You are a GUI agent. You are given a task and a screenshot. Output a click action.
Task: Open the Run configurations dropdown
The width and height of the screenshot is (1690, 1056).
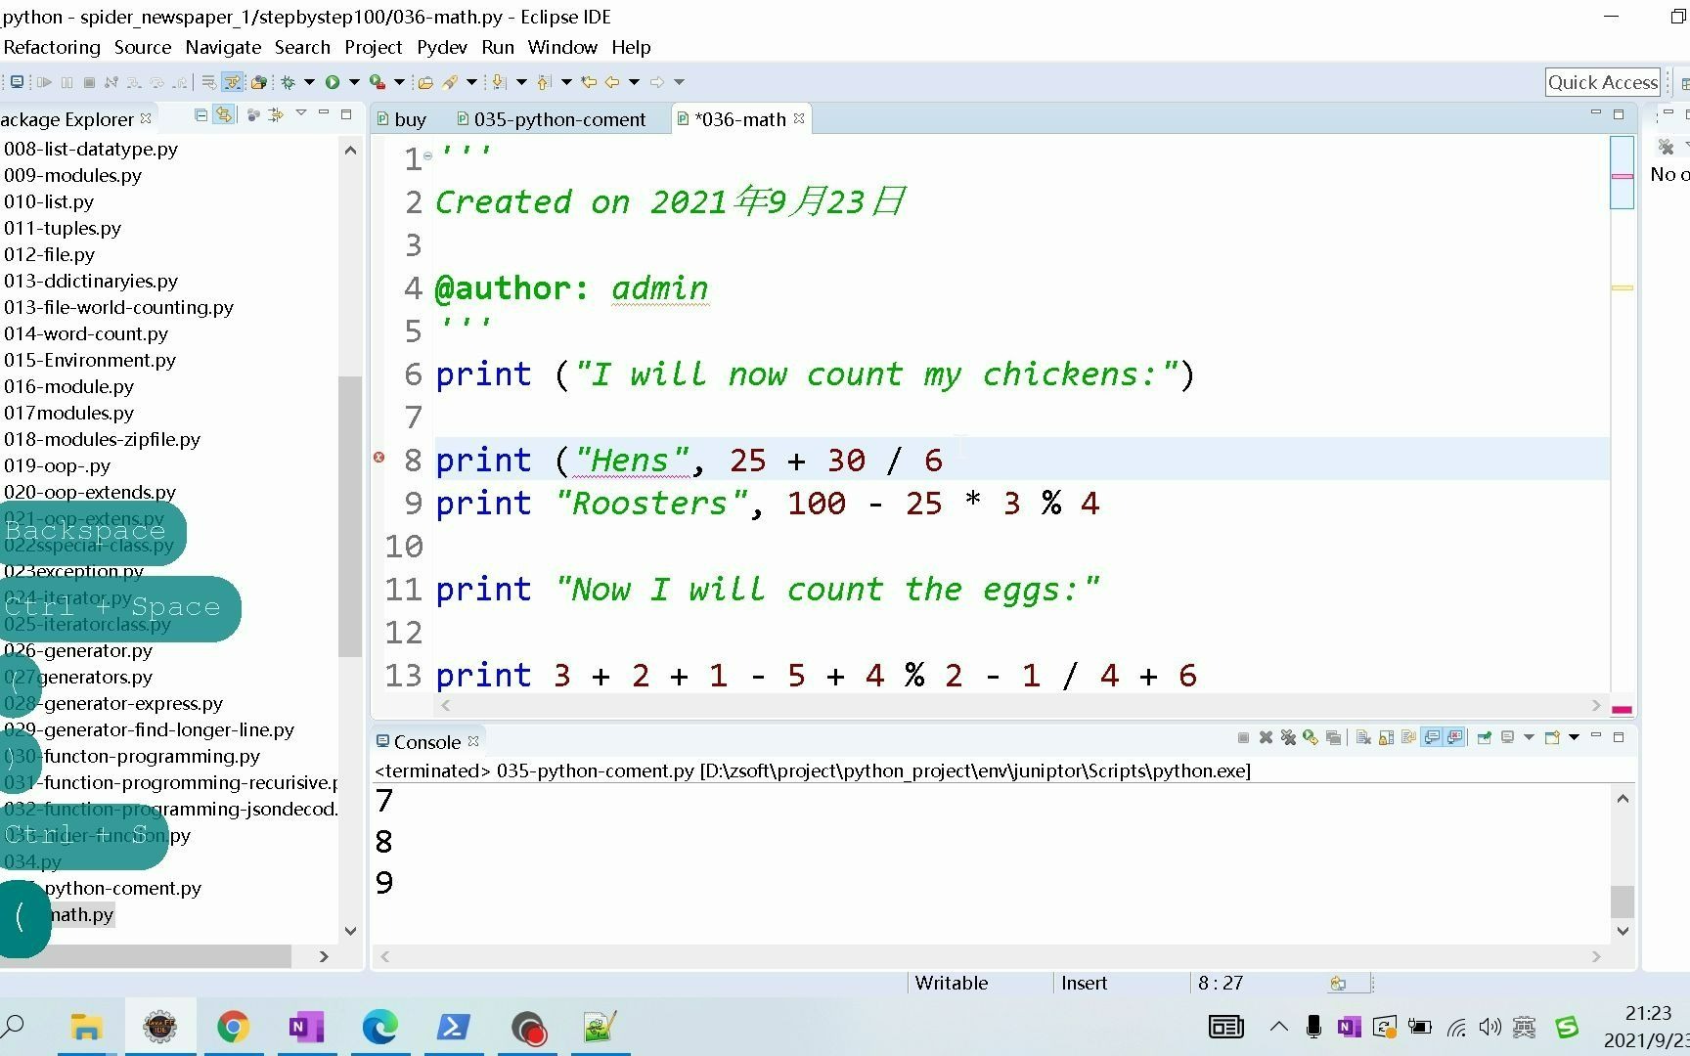(x=354, y=82)
